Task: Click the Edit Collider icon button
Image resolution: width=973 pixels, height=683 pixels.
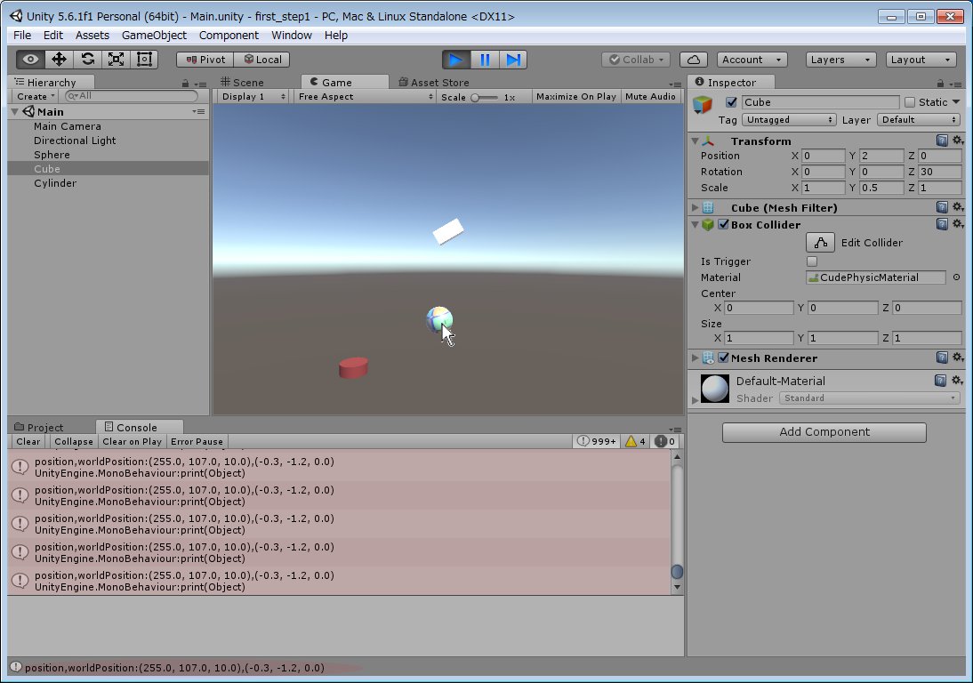Action: click(x=820, y=243)
